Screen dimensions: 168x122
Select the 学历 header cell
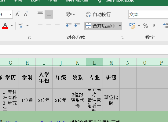click(10, 77)
